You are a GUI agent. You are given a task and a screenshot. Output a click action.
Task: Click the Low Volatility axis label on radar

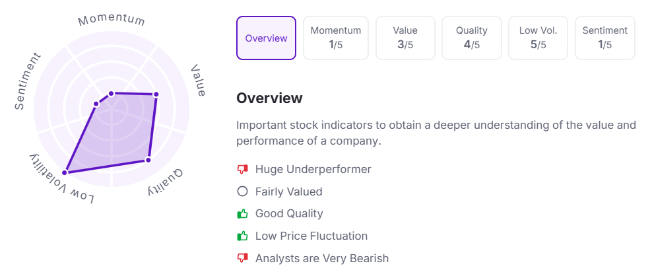(x=61, y=180)
